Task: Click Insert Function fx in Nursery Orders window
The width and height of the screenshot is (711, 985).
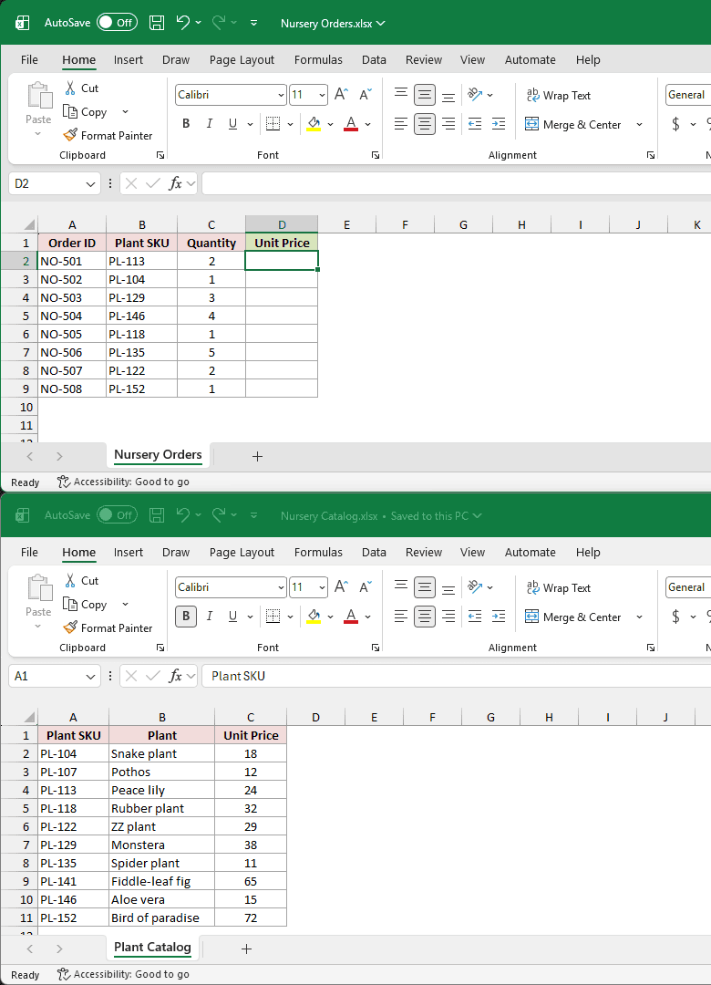Action: click(x=175, y=183)
